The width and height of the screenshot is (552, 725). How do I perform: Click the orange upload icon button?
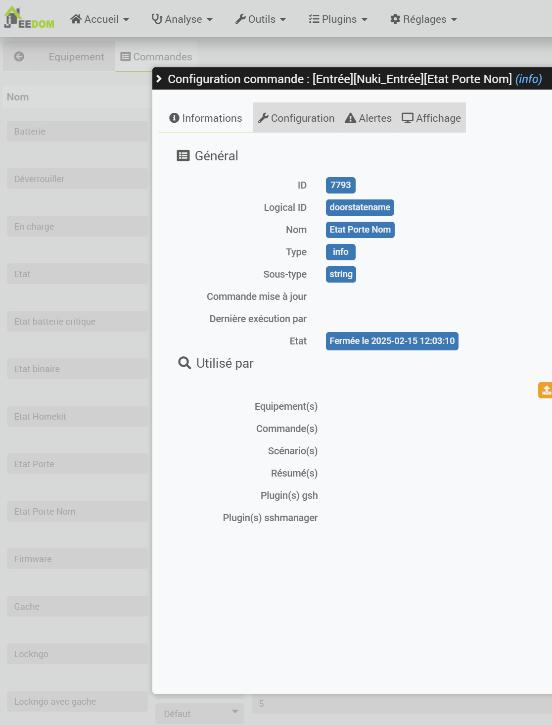click(x=546, y=390)
